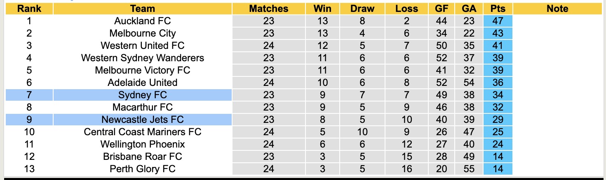Screen dimensions: 606x180
Task: Click the highlighted Sydney FC team
Action: (x=142, y=95)
